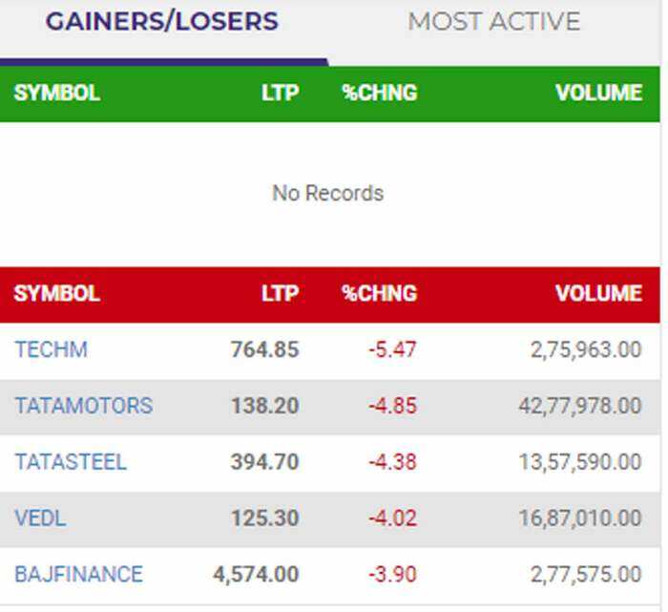Screen dimensions: 668x612
Task: Open the BAJFINANCE stock link
Action: coord(78,575)
